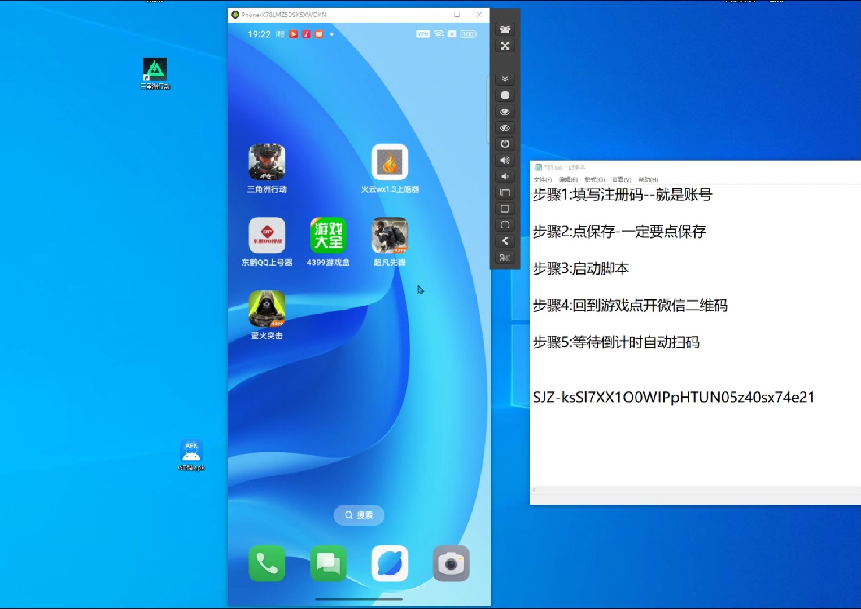Send the back key from the toolbar
The width and height of the screenshot is (861, 609).
coord(505,241)
